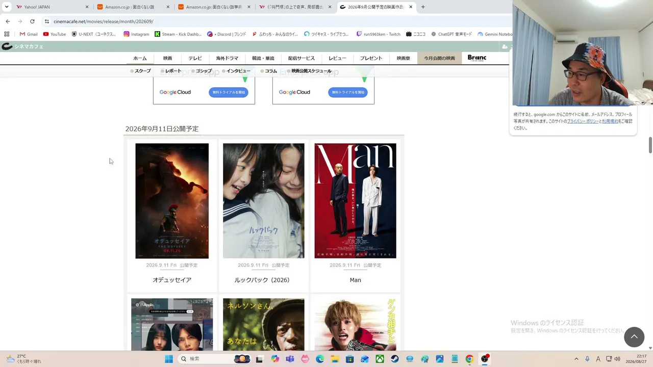The image size is (653, 367).
Task: Reload the page with the refresh icon
Action: point(32,21)
